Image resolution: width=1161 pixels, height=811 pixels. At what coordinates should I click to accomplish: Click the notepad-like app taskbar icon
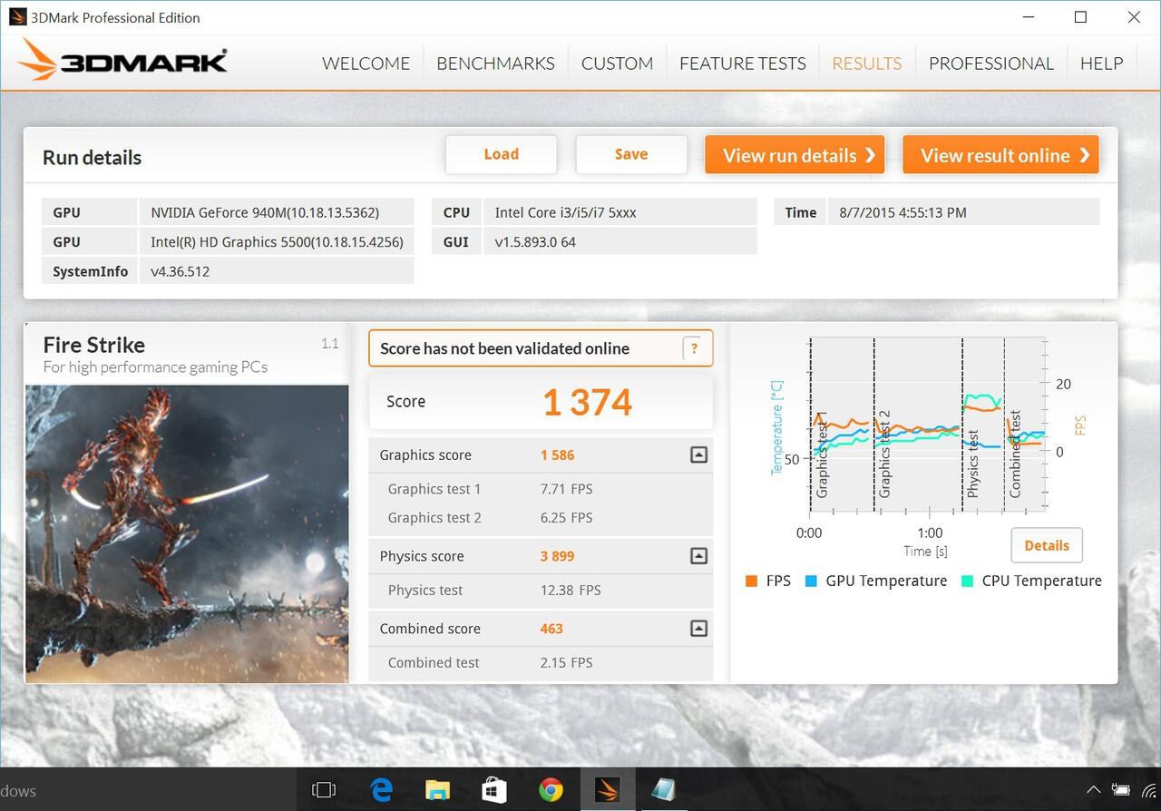pos(663,790)
